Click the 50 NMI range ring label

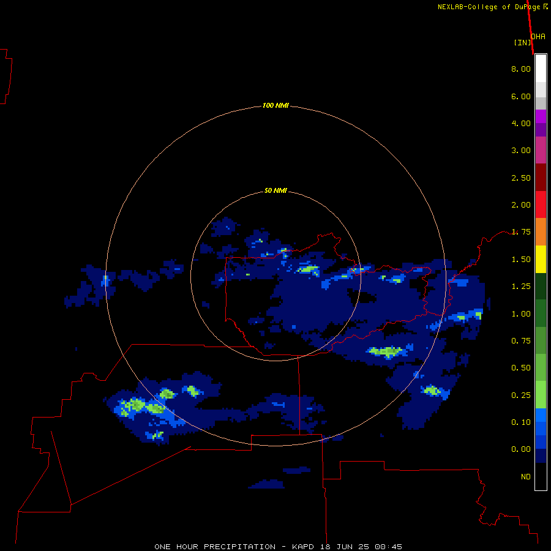click(275, 190)
